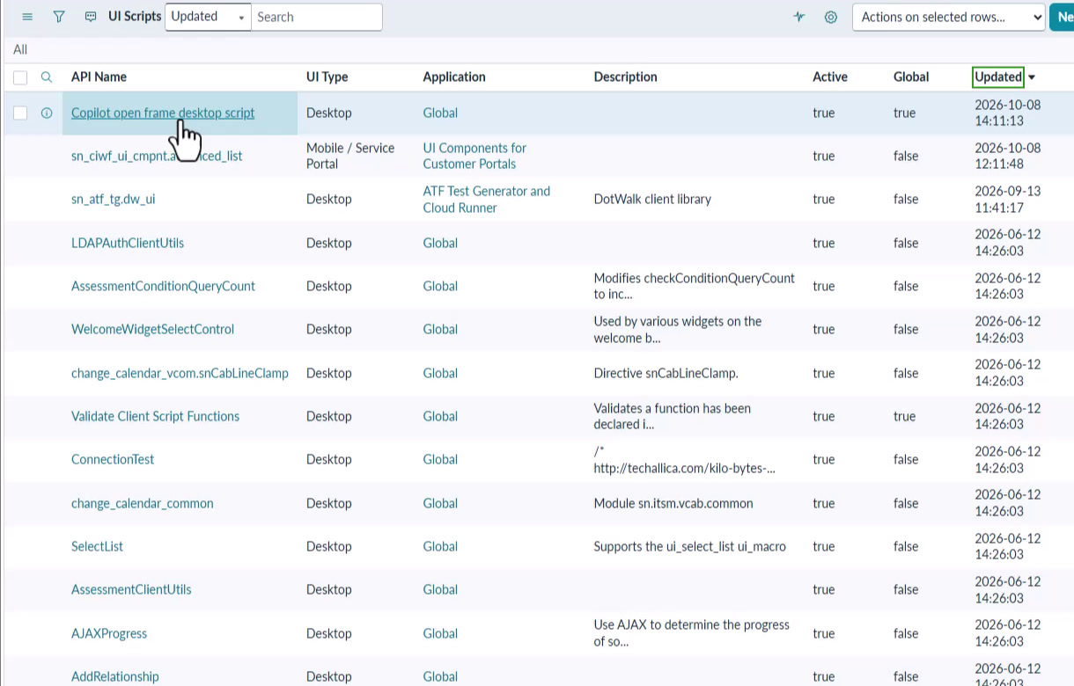Click Global 'true' in Validate Client Script row
Viewport: 1074px width, 686px height.
(x=904, y=416)
